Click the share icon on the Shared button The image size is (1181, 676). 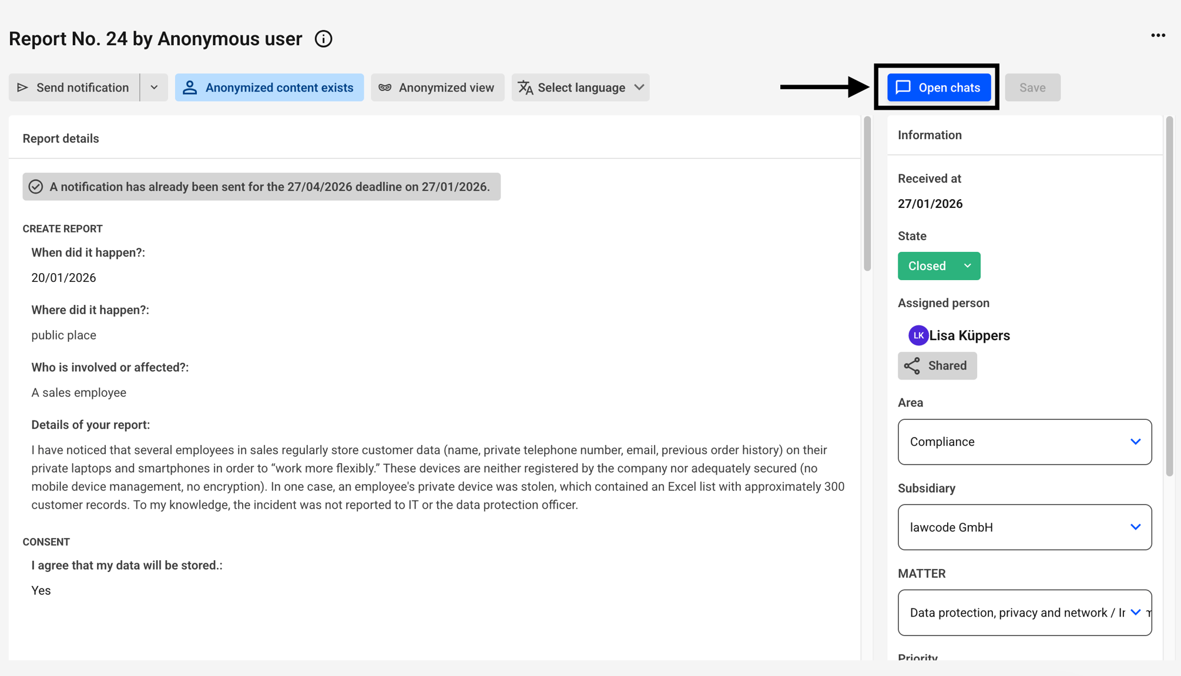click(x=912, y=366)
